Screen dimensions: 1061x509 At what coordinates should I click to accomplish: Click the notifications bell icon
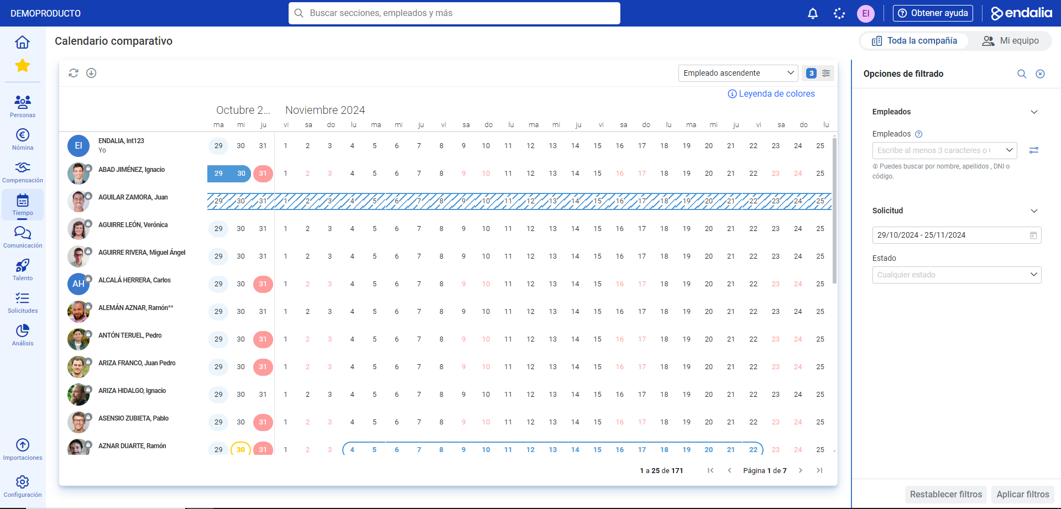(x=813, y=13)
